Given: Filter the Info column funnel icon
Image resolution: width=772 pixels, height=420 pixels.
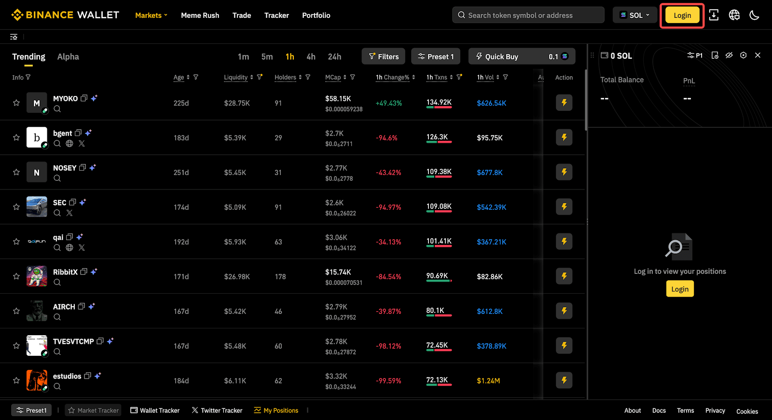Looking at the screenshot, I should (x=28, y=77).
